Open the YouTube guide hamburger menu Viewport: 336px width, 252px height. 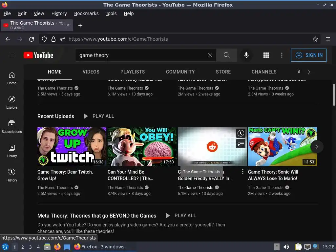[12, 55]
